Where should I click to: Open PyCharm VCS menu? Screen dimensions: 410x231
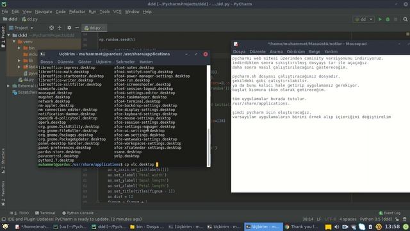(x=117, y=12)
